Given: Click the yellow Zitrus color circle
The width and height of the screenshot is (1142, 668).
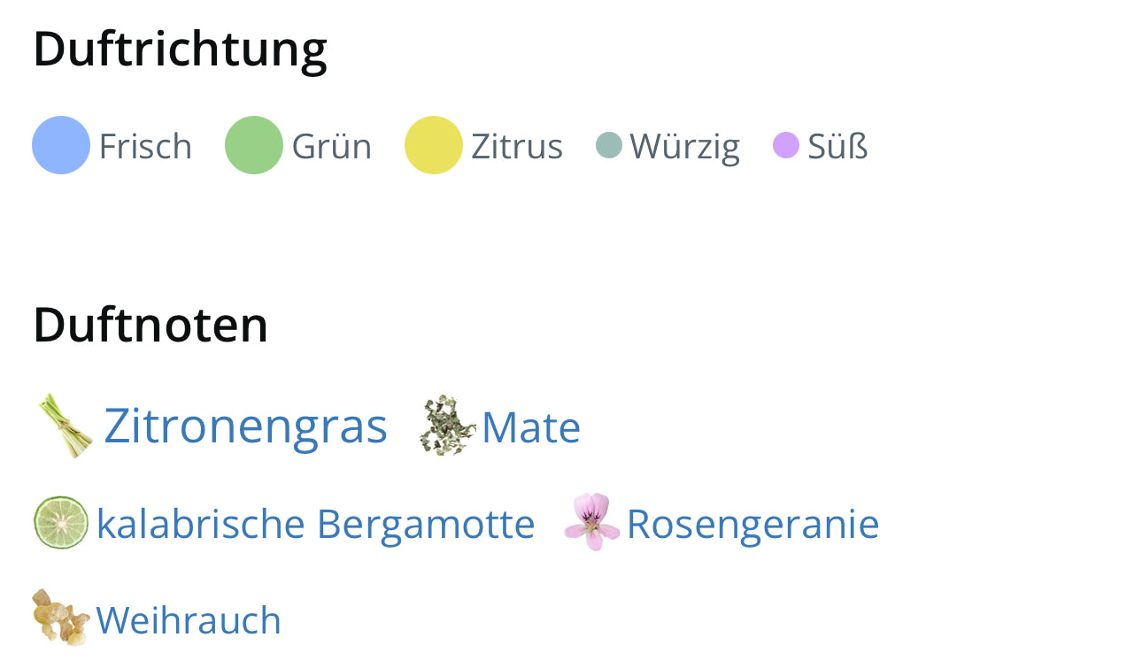Looking at the screenshot, I should click(x=434, y=145).
